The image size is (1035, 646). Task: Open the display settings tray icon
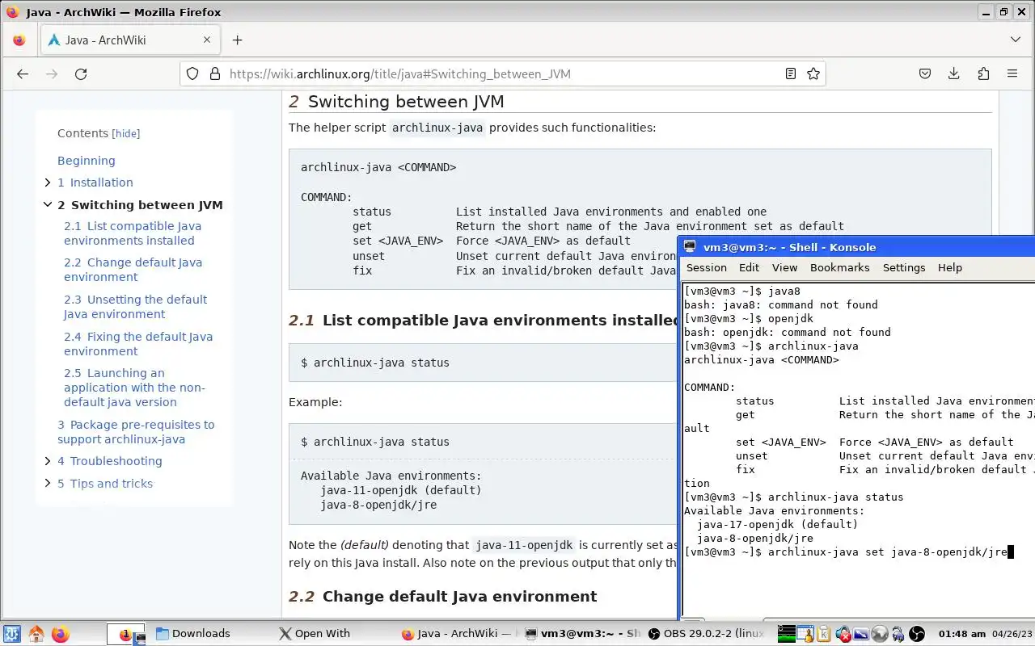(x=861, y=634)
